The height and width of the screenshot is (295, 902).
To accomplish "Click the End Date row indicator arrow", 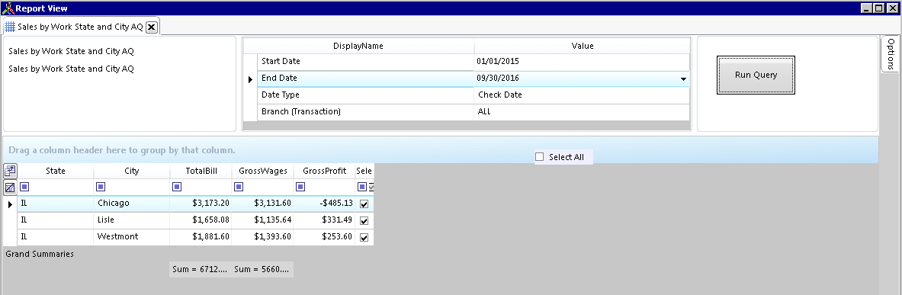I will coord(250,79).
